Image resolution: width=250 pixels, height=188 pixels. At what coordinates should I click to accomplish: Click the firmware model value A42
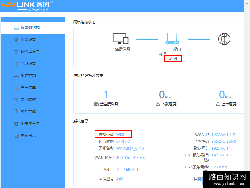tap(120, 179)
